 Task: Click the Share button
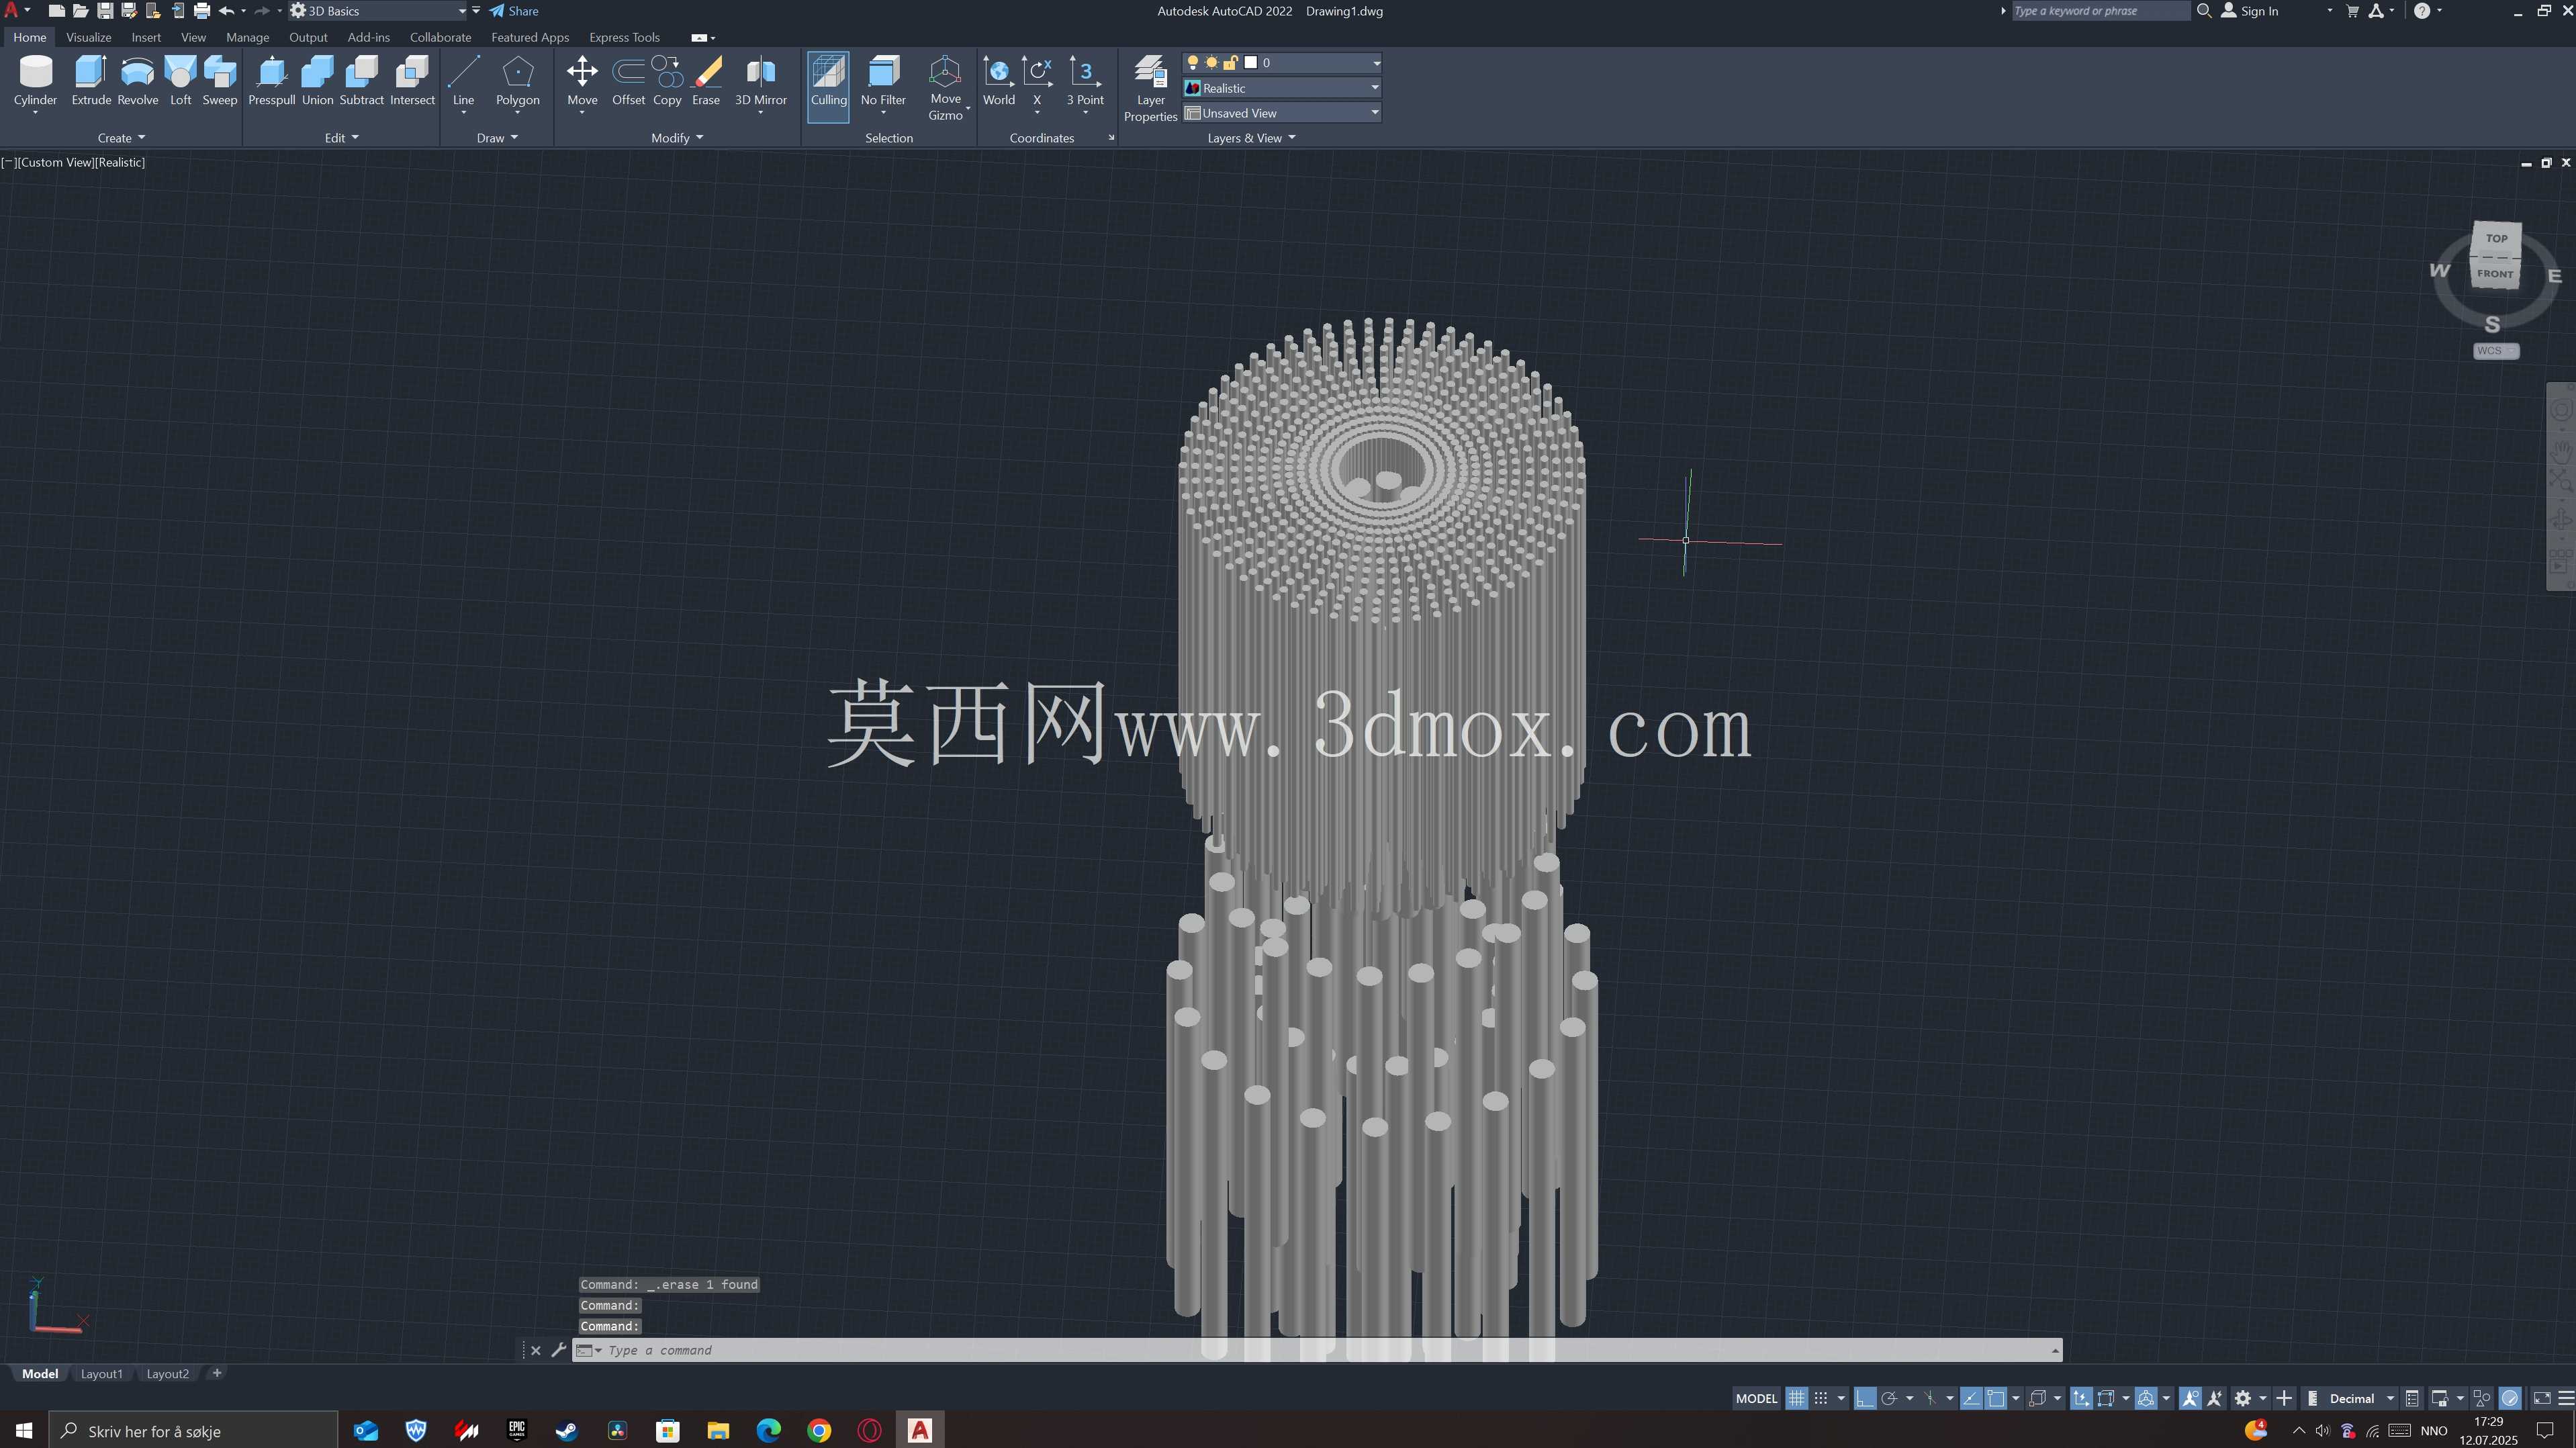(514, 11)
